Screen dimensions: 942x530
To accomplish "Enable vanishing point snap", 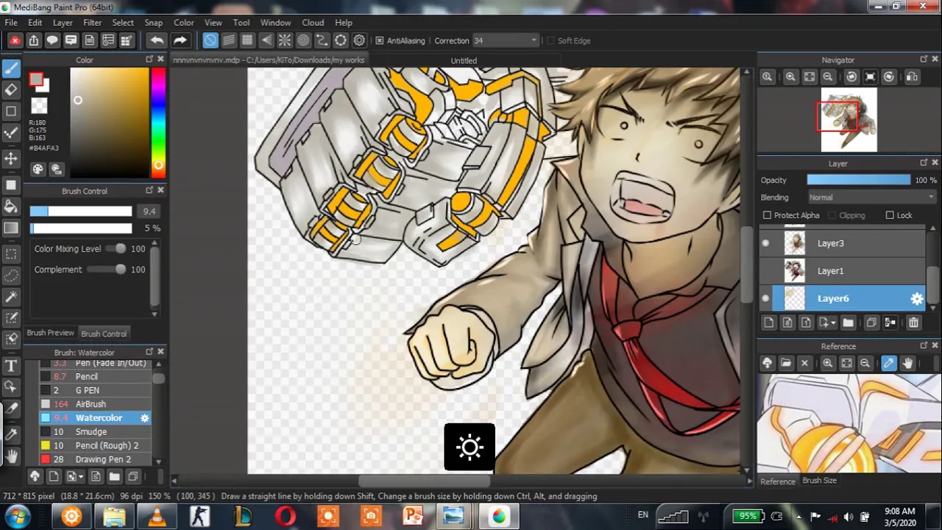I will [266, 40].
